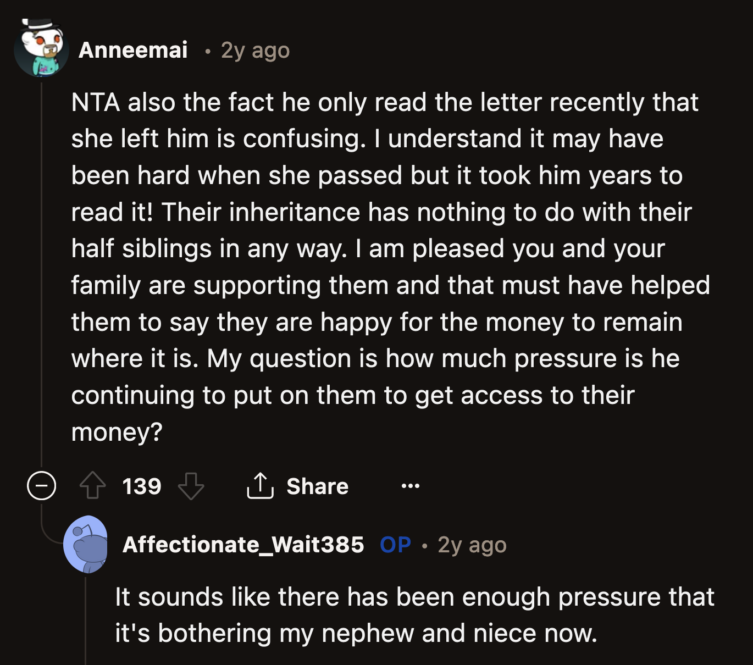
Task: Click the 2y ago timestamp on Anneemai's comment
Action: (254, 51)
